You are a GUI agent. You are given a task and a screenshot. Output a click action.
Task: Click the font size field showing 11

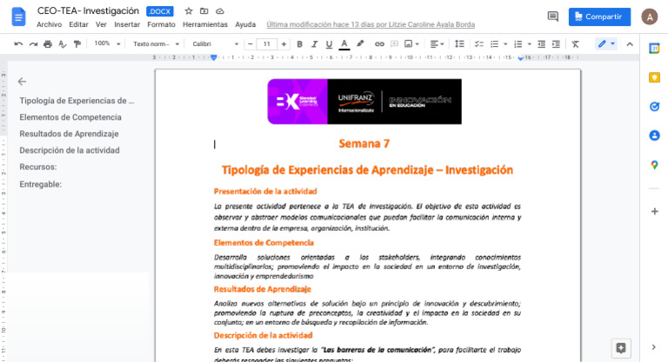267,43
